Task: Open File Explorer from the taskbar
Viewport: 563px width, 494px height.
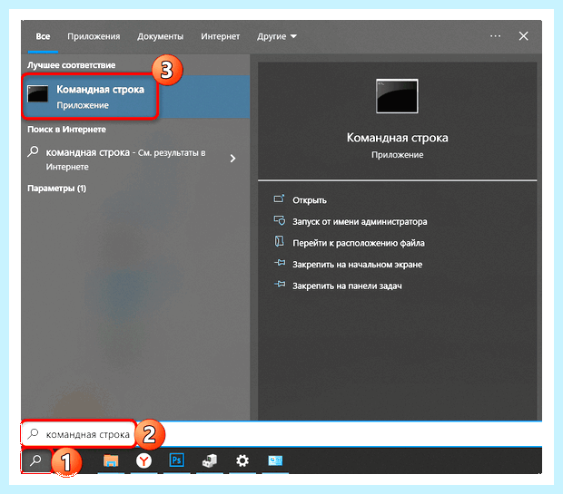Action: (111, 460)
